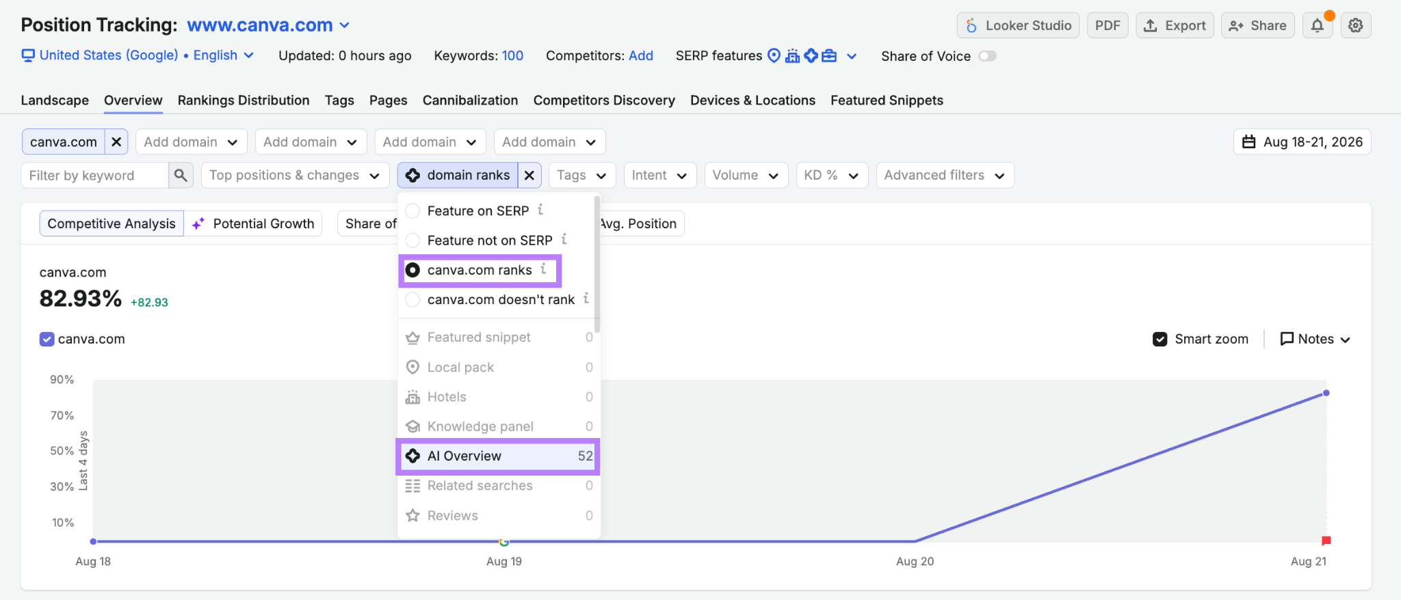1401x600 pixels.
Task: Open the notifications bell
Action: click(x=1318, y=25)
